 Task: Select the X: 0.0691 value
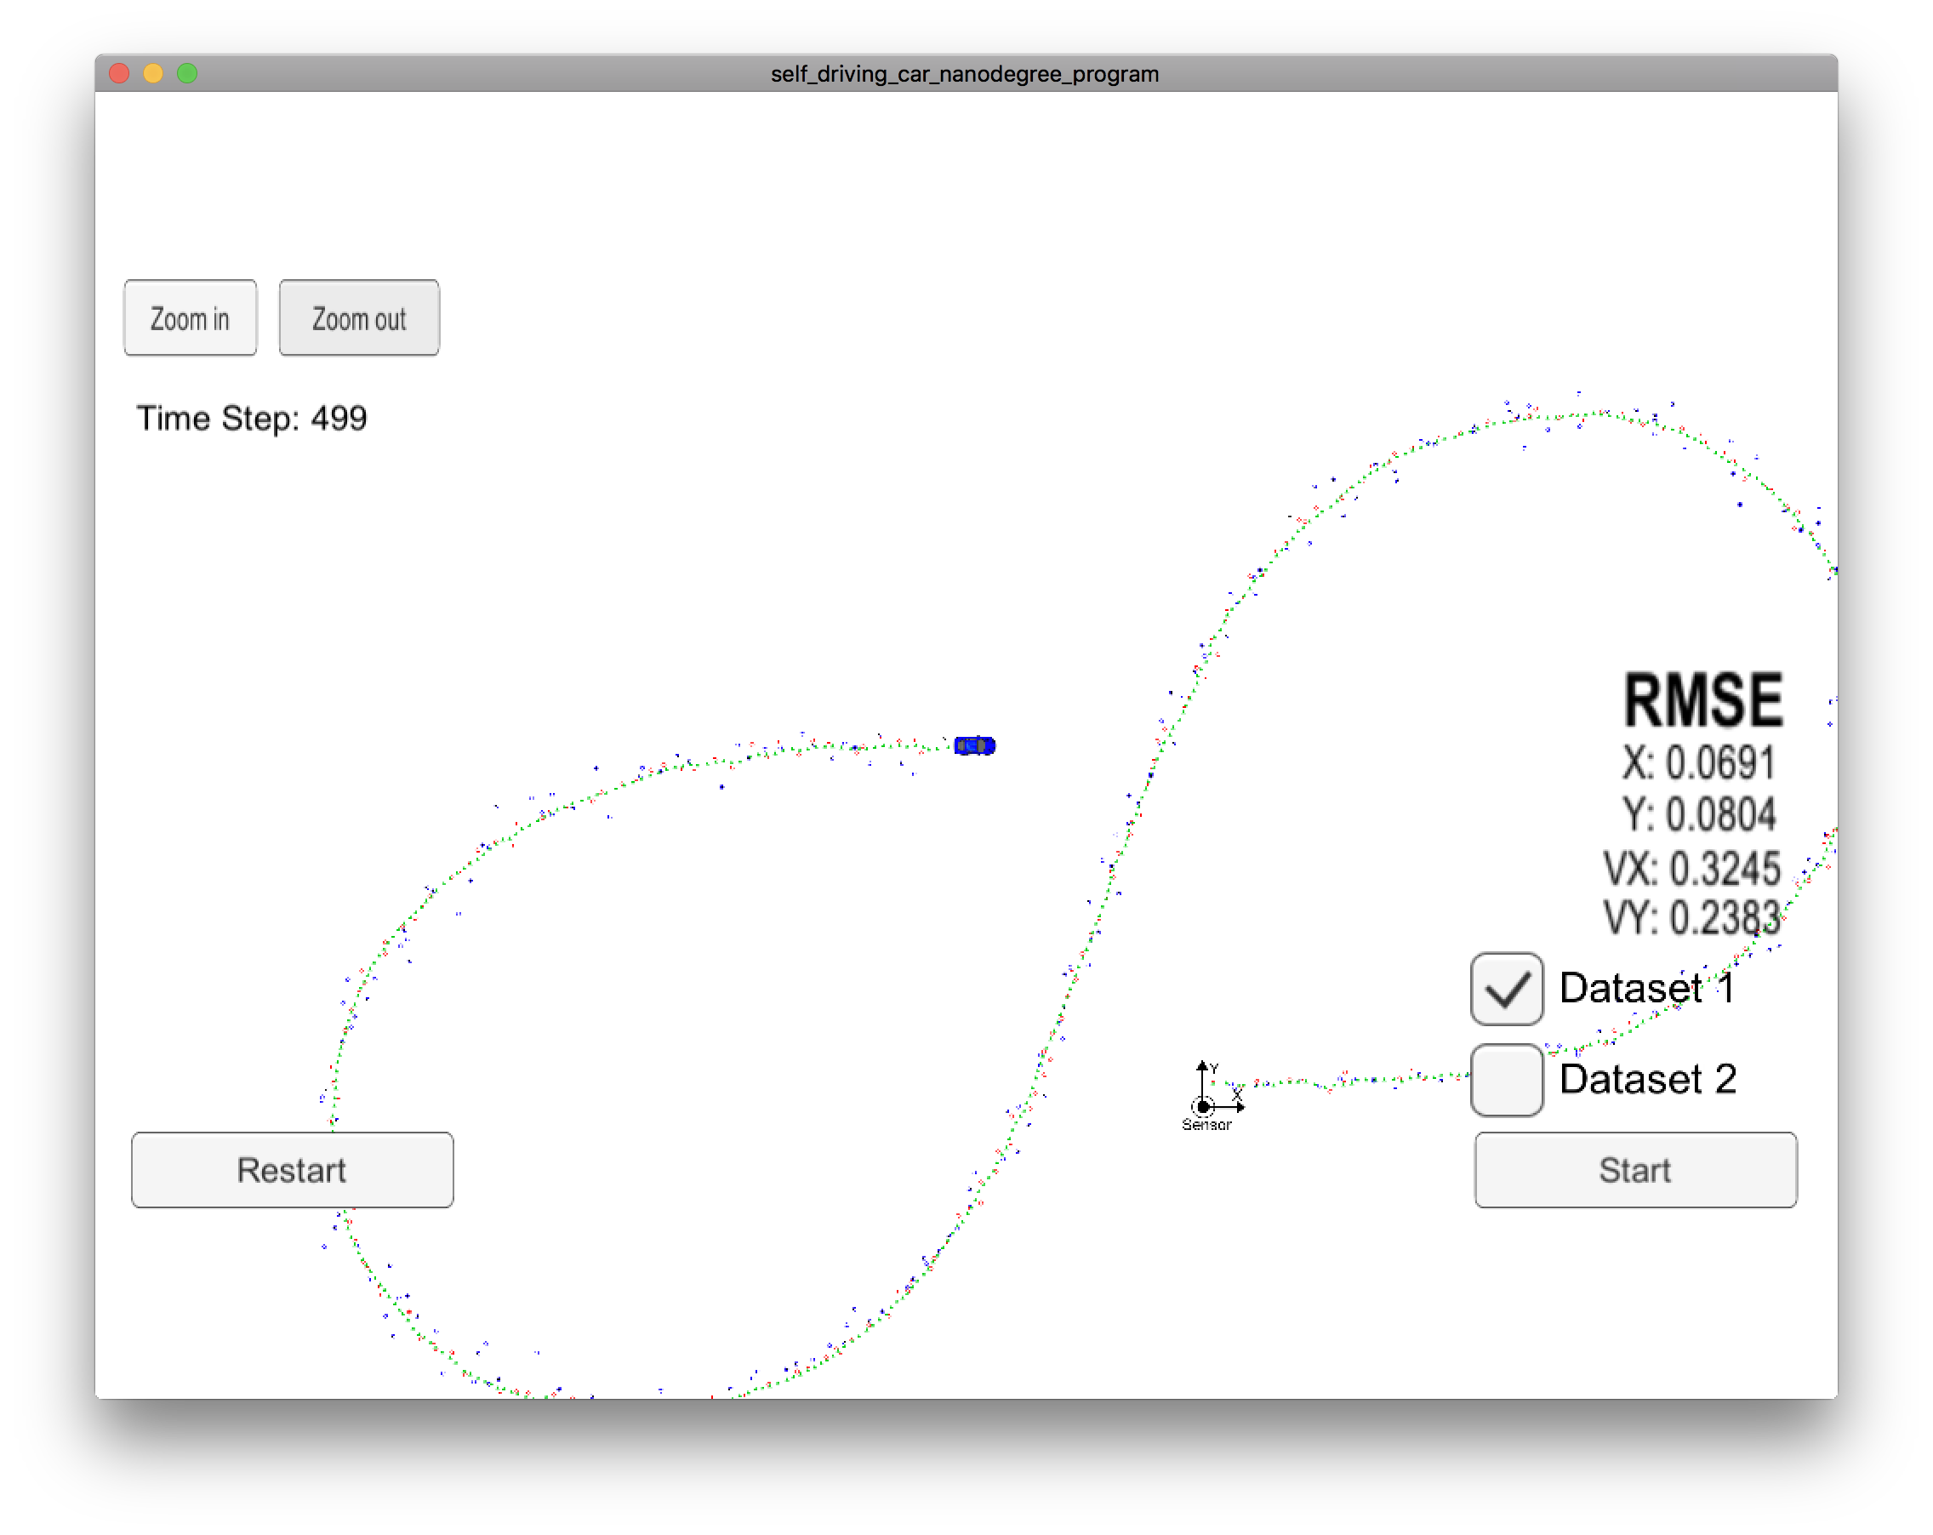click(x=1698, y=763)
